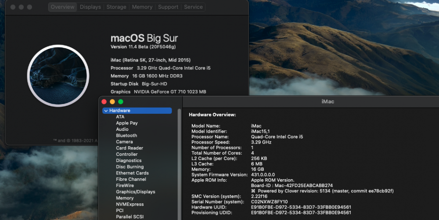Select PCI in the sidebar
The width and height of the screenshot is (439, 220).
(119, 210)
